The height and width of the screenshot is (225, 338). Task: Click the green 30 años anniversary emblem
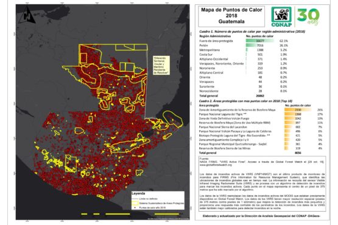click(x=308, y=16)
